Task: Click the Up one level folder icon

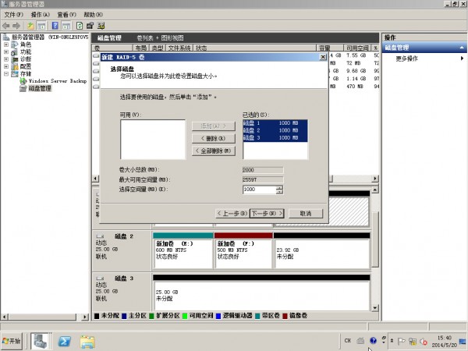Action: 31,26
